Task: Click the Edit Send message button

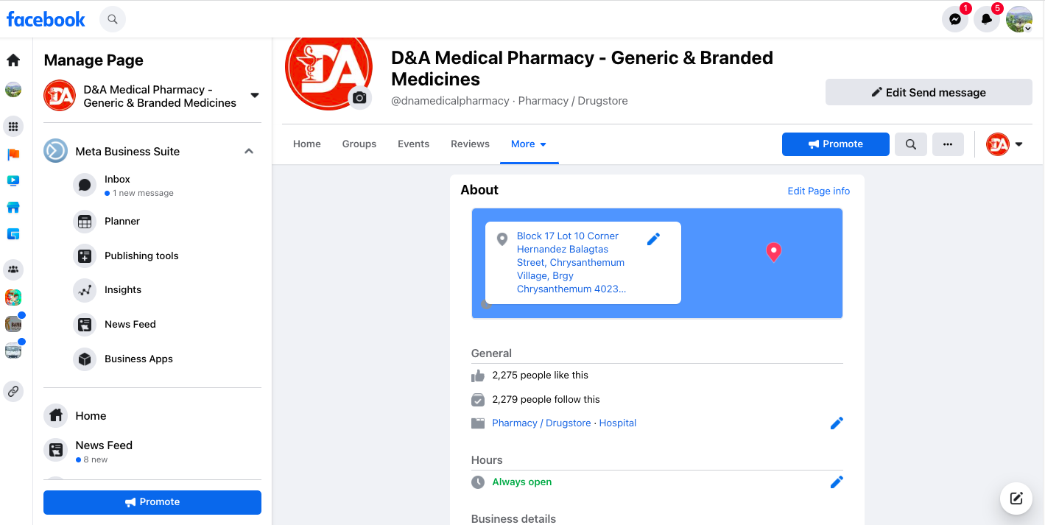Action: coord(929,92)
